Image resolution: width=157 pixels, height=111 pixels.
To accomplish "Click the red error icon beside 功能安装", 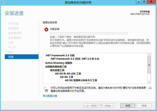I will pos(46,29).
